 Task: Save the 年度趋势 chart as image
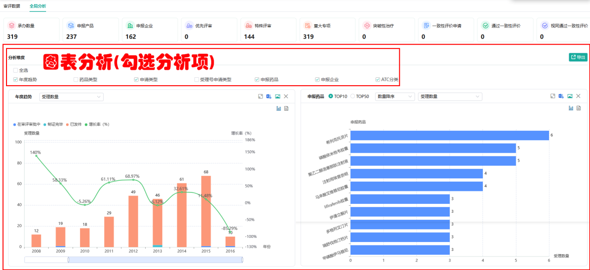pos(278,96)
